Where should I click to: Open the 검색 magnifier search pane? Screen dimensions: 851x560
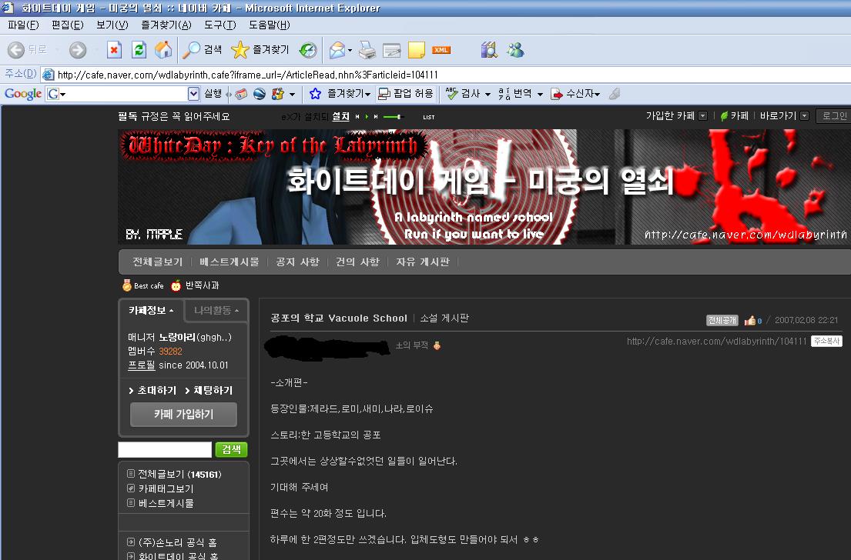point(202,50)
